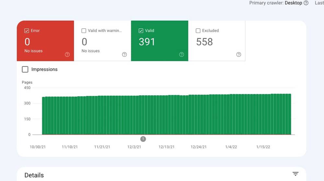Select the Valid with warnings status card

[102, 41]
